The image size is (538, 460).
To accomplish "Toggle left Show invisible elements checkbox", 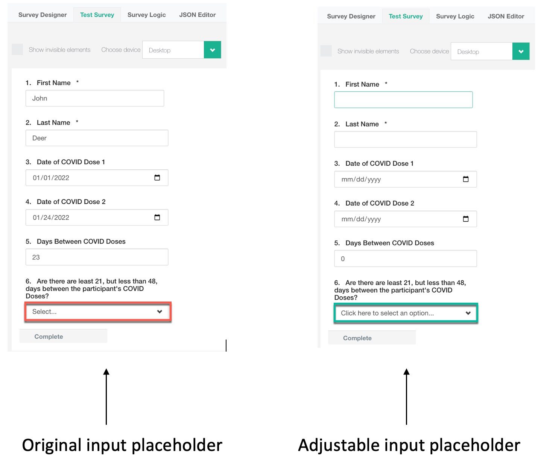I will 17,50.
